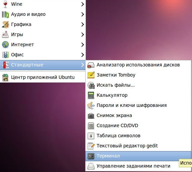Launch Центр приложений Ubuntu
The image size is (192, 172).
pos(43,77)
